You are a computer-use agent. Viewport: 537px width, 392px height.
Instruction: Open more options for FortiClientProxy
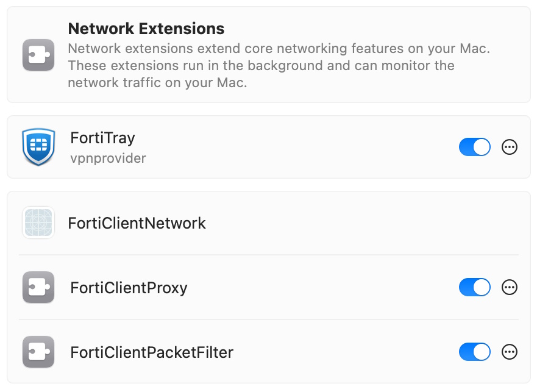509,287
